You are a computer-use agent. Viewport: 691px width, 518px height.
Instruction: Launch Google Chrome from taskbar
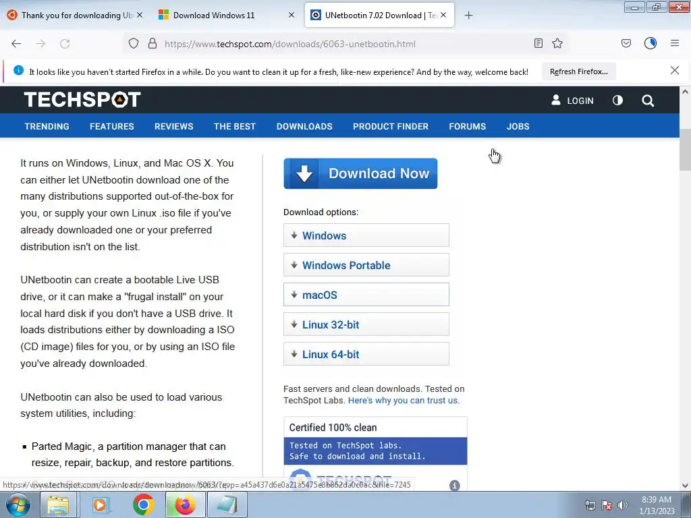click(143, 505)
